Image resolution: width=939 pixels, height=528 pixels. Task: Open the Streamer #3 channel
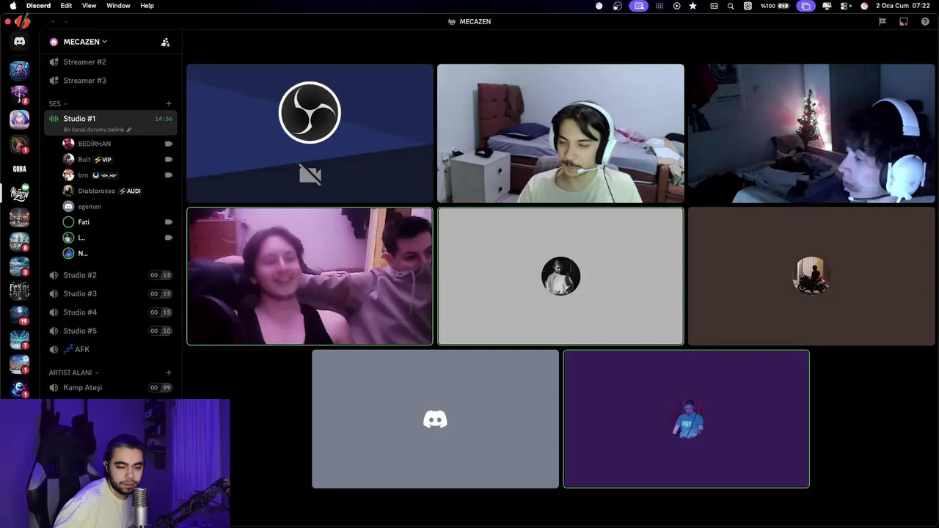(110, 81)
